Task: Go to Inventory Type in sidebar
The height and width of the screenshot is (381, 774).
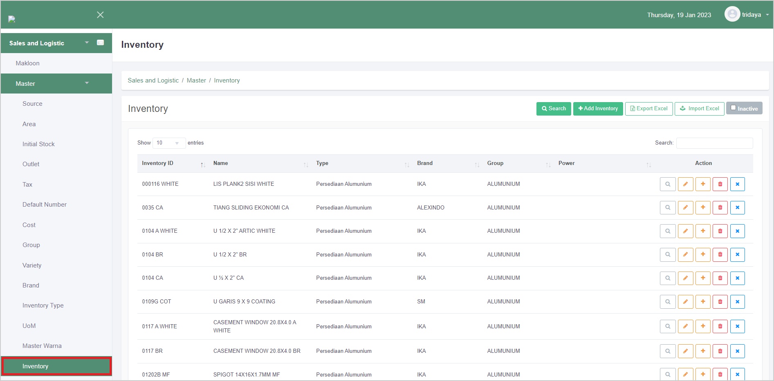Action: coord(43,305)
